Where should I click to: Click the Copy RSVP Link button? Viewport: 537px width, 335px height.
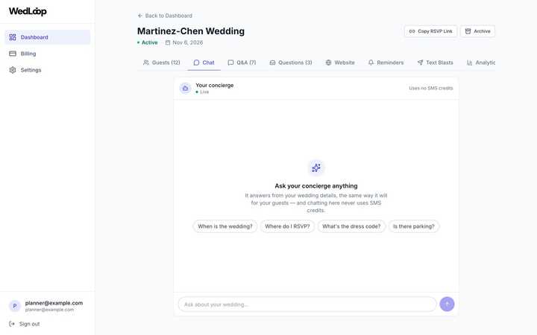point(430,31)
